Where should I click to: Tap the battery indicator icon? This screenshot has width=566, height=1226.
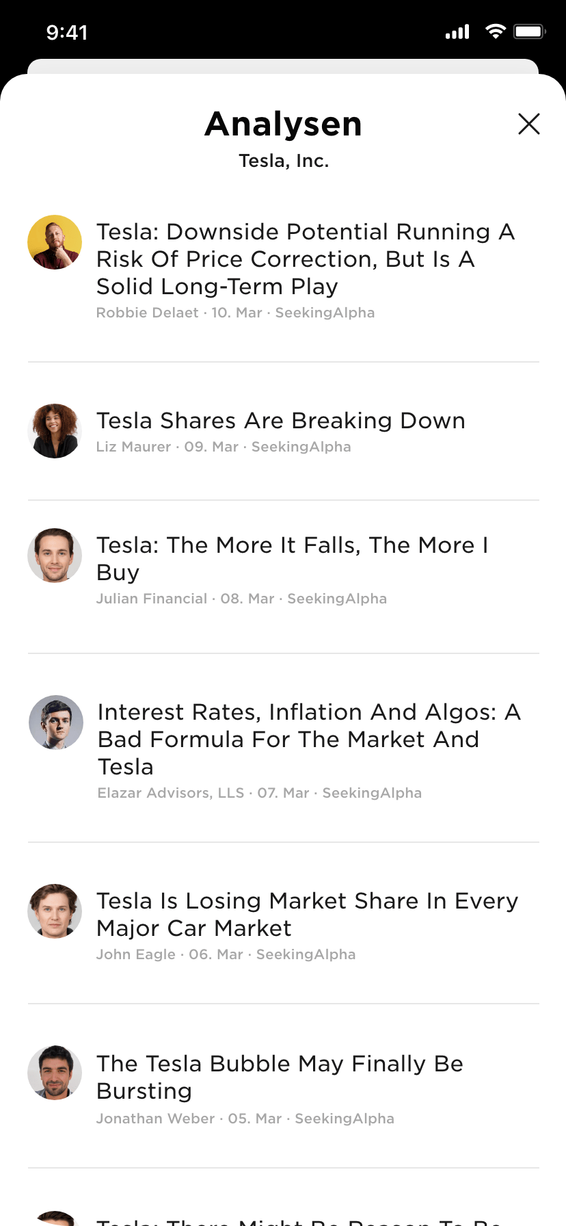coord(529,31)
